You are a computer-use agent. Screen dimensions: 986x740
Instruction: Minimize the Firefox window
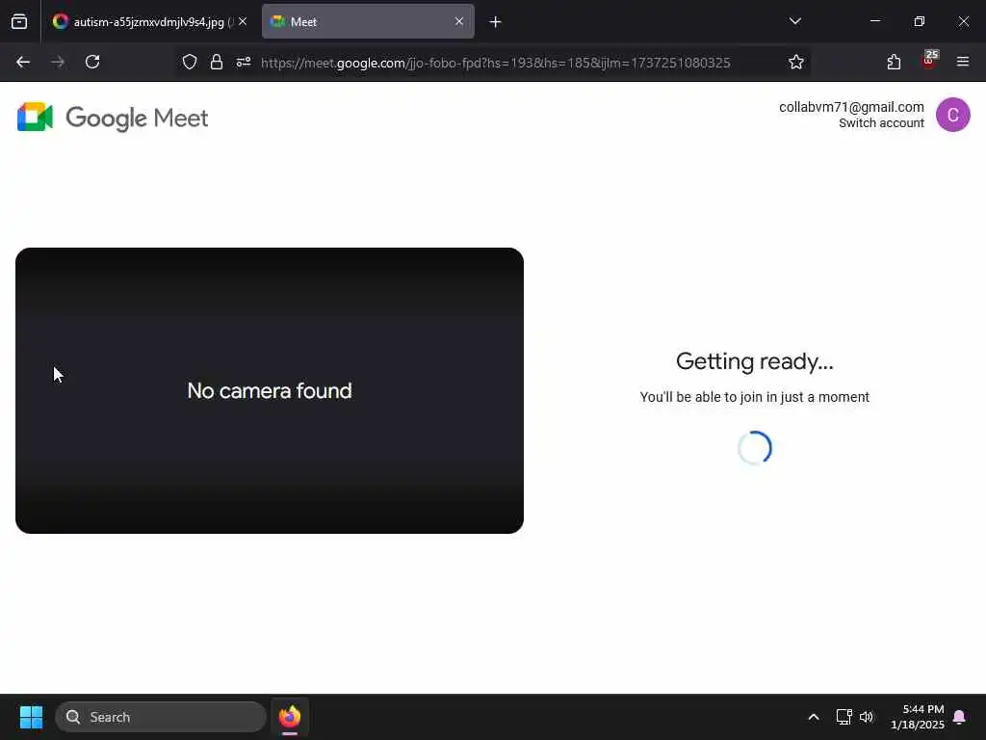(x=875, y=21)
